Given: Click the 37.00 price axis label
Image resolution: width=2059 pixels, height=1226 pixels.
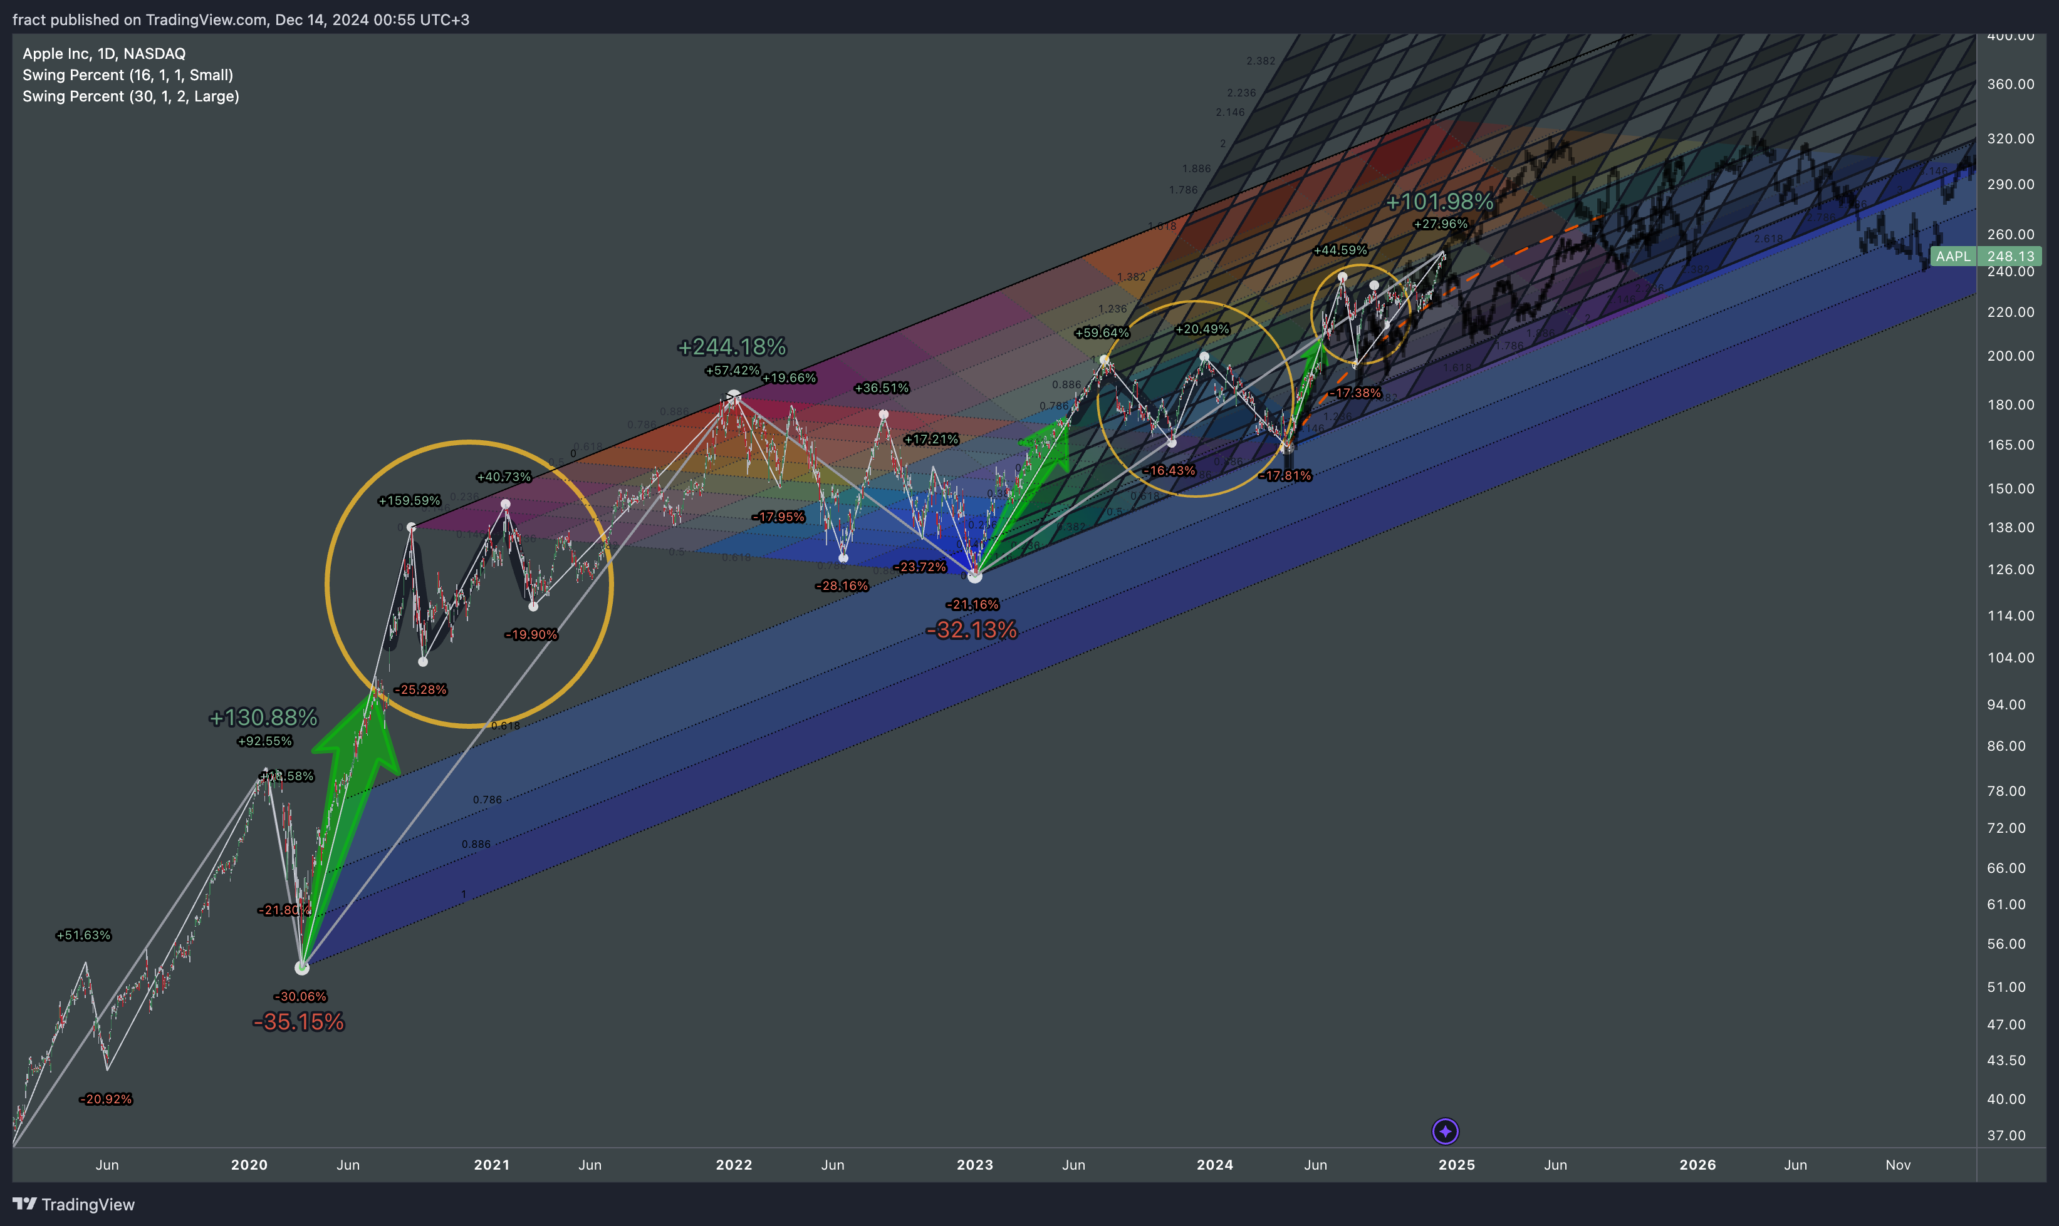Looking at the screenshot, I should tap(2006, 1135).
